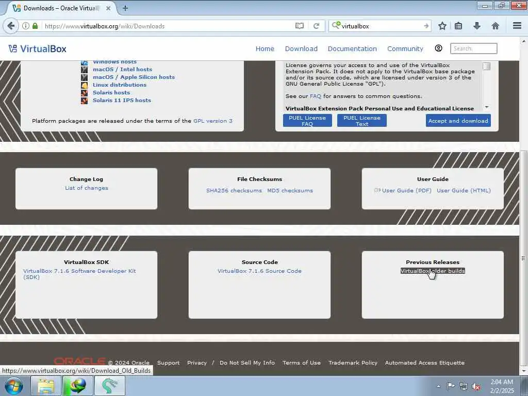Open File Explorer from taskbar

pos(46,386)
